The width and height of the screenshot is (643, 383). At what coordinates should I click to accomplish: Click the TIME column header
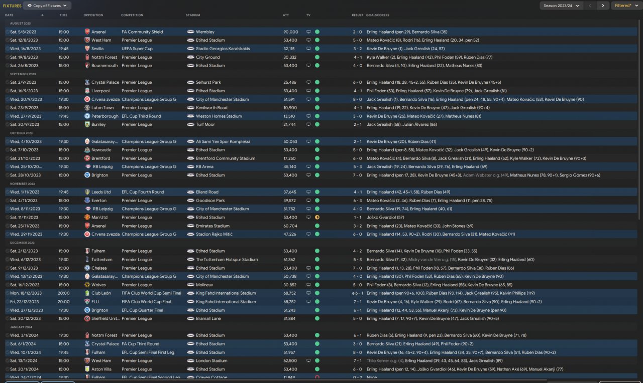click(63, 15)
